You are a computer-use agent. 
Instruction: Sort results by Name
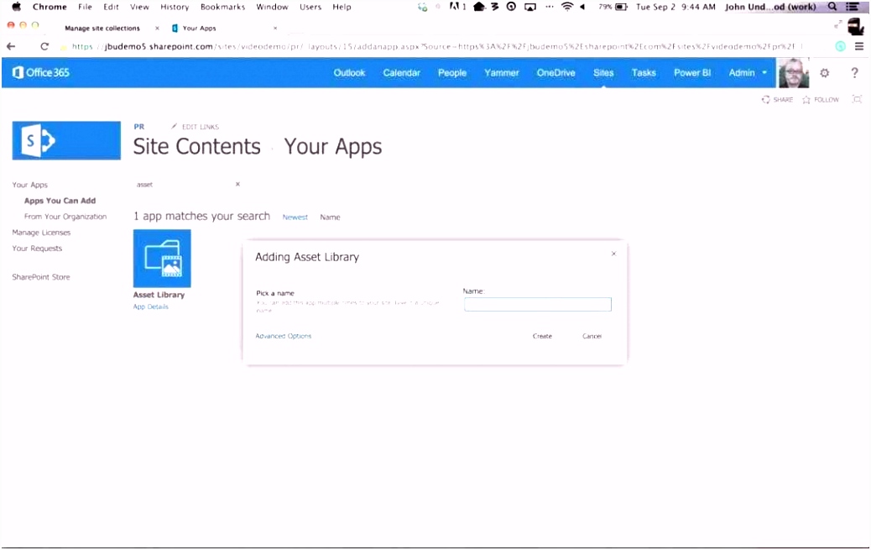tap(330, 217)
